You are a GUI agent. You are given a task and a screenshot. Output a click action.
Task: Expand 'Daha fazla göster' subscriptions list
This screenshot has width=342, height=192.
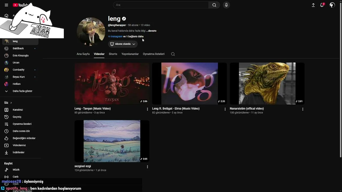coord(20,91)
